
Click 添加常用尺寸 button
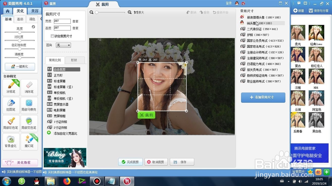click(x=263, y=97)
